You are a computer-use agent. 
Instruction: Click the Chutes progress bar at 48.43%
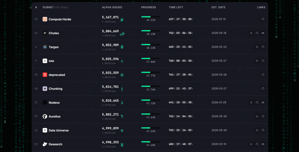click(150, 31)
